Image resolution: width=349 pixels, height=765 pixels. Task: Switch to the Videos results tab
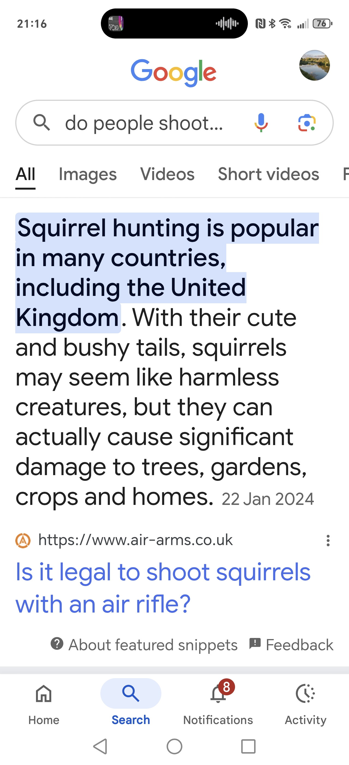[x=167, y=174]
